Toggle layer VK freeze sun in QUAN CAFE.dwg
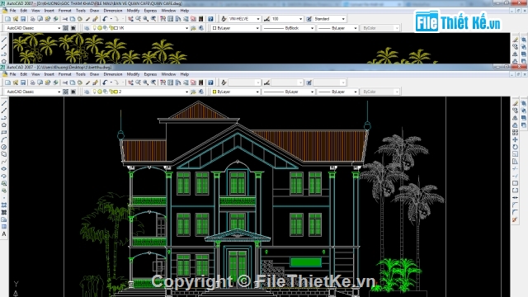 [100, 28]
